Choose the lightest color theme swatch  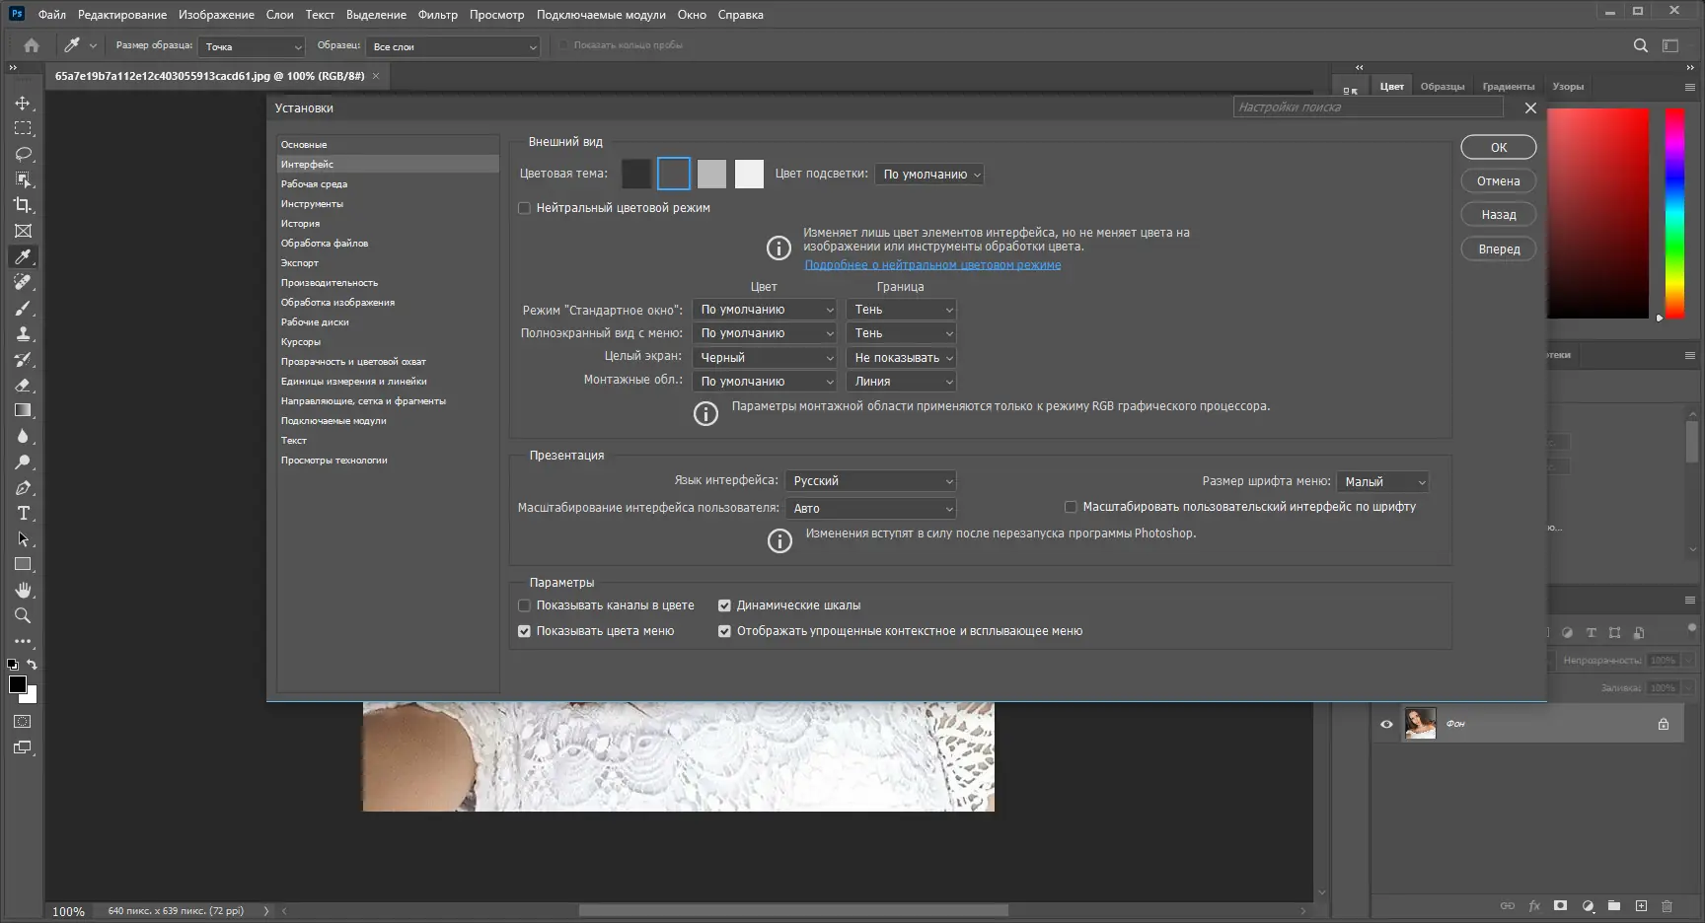[x=749, y=174]
